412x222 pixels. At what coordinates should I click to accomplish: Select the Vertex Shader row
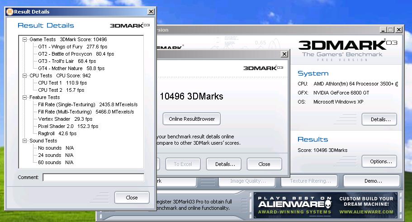pos(65,119)
